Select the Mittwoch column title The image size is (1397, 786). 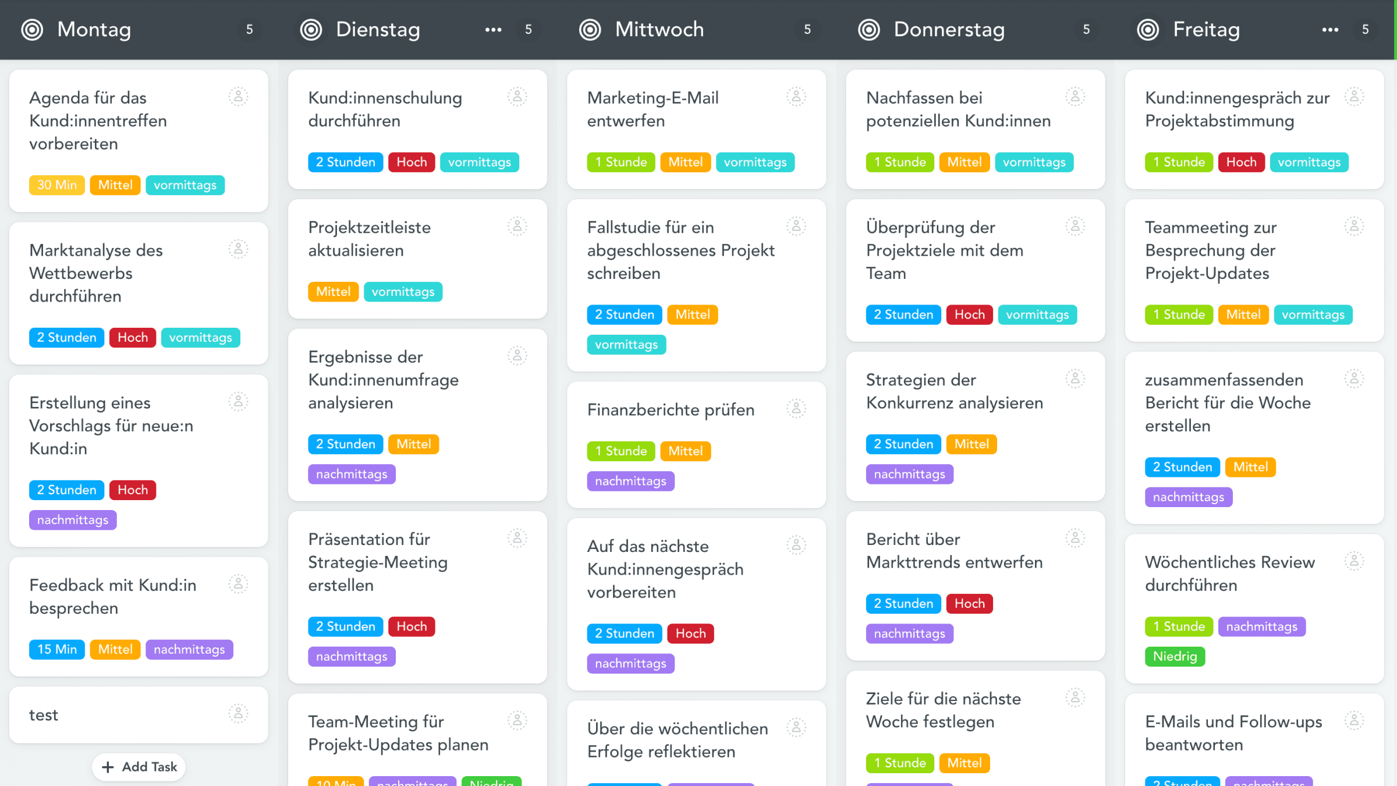[x=659, y=30]
